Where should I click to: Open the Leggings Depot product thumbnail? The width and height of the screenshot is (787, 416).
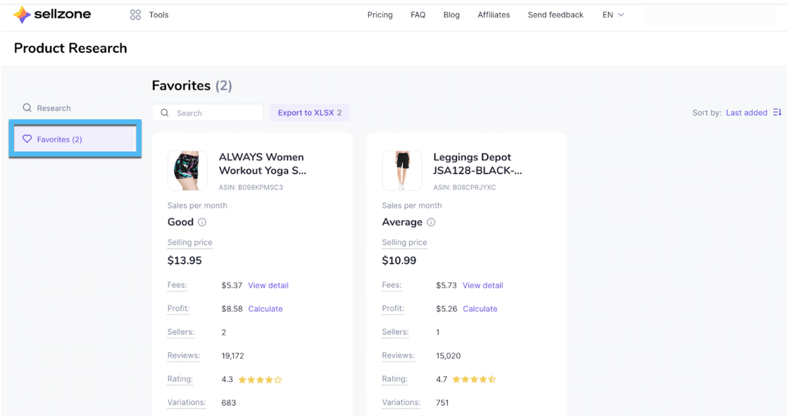(402, 170)
